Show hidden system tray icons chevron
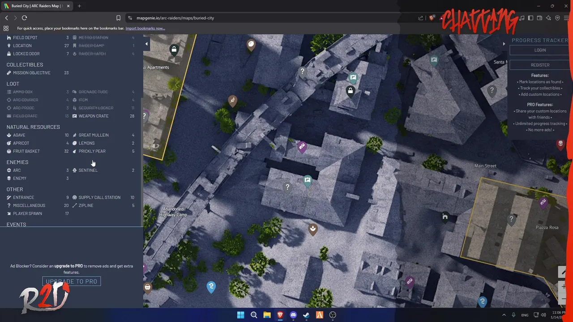Image resolution: width=573 pixels, height=322 pixels. coord(504,315)
